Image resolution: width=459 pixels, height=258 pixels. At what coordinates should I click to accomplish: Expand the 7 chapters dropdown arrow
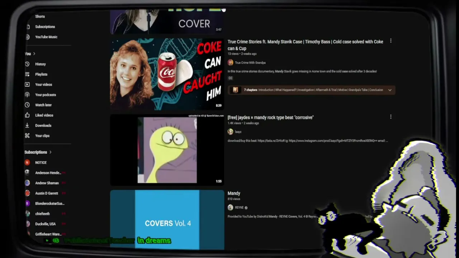390,90
